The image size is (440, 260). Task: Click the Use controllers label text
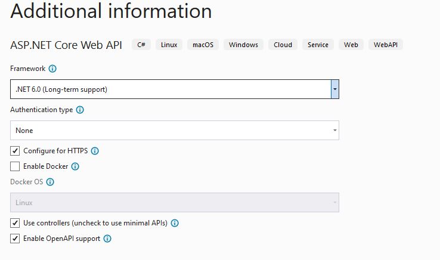[95, 223]
